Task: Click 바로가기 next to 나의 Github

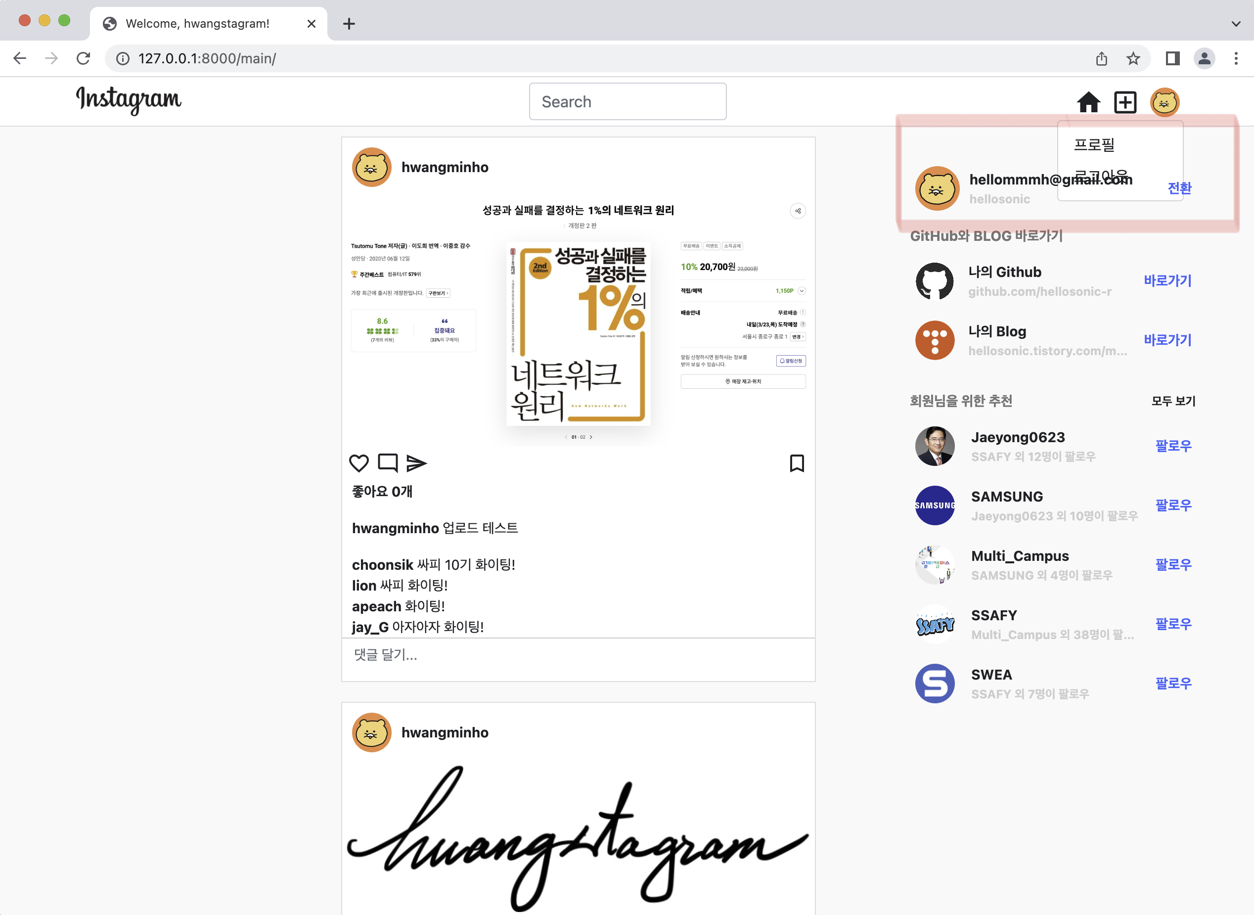Action: coord(1167,281)
